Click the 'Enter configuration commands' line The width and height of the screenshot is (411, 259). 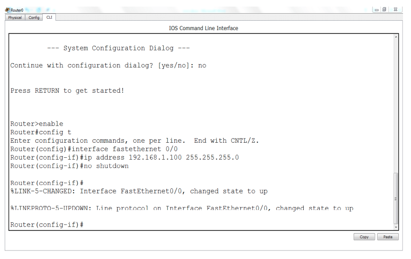pyautogui.click(x=134, y=141)
